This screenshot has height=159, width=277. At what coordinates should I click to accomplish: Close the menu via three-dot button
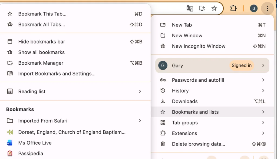pyautogui.click(x=268, y=8)
